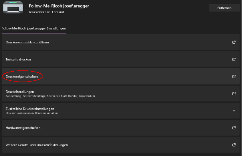Open Testseite drucken row
The image size is (242, 156).
(x=121, y=59)
